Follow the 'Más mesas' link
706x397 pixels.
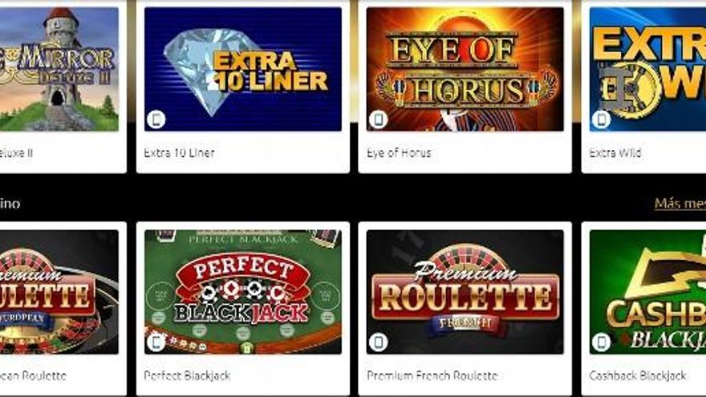tap(680, 204)
